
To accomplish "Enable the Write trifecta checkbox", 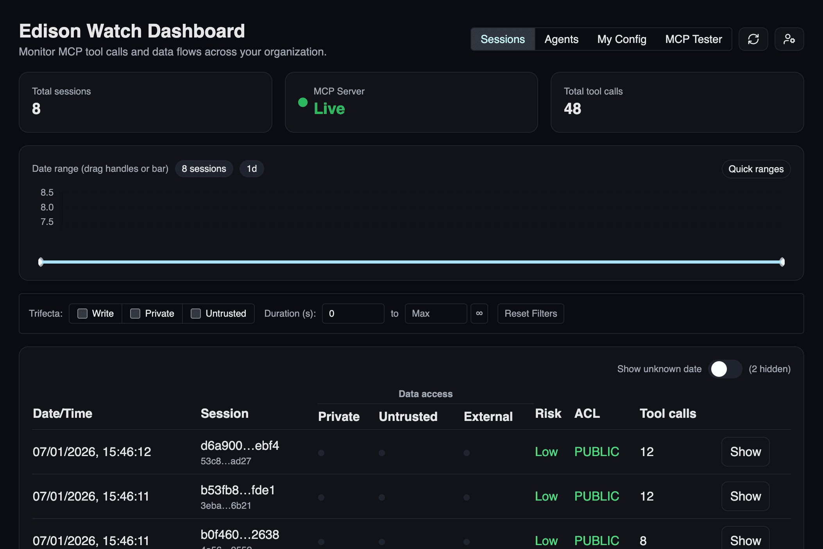I will (82, 313).
